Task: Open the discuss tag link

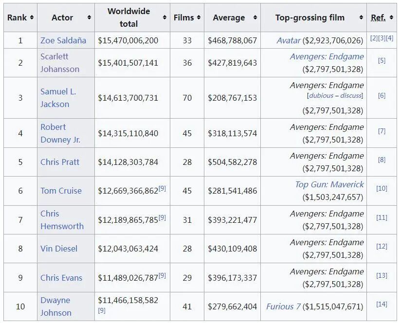Action: tap(351, 96)
